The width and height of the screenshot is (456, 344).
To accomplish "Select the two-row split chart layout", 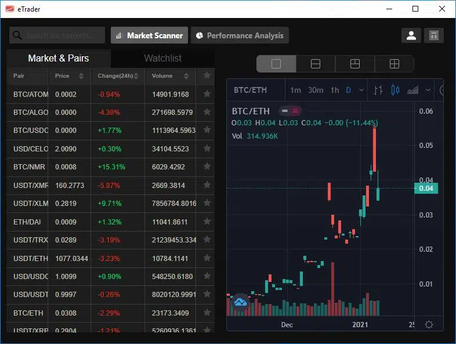I will [316, 64].
